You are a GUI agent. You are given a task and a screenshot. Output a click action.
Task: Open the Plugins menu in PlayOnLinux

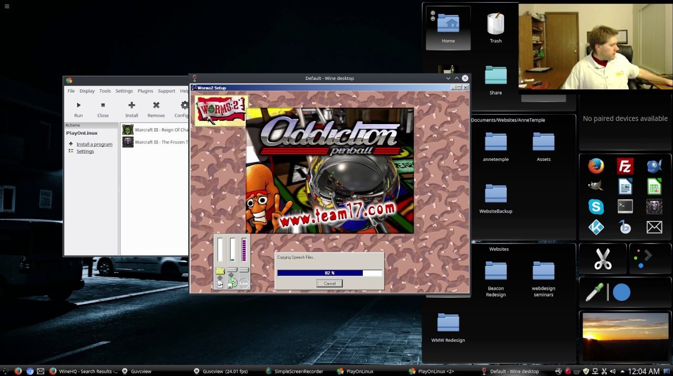coord(145,91)
